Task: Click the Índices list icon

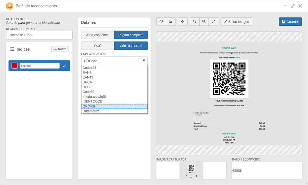Action: pyautogui.click(x=12, y=49)
